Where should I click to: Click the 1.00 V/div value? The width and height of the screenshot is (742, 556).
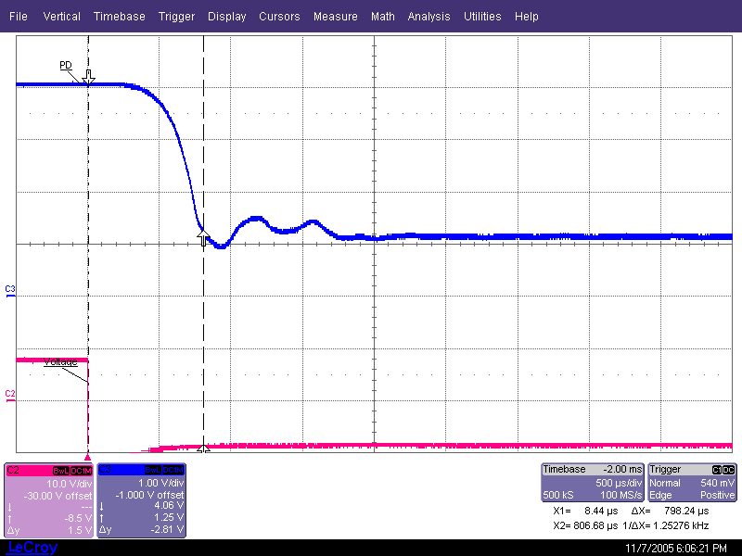(160, 483)
